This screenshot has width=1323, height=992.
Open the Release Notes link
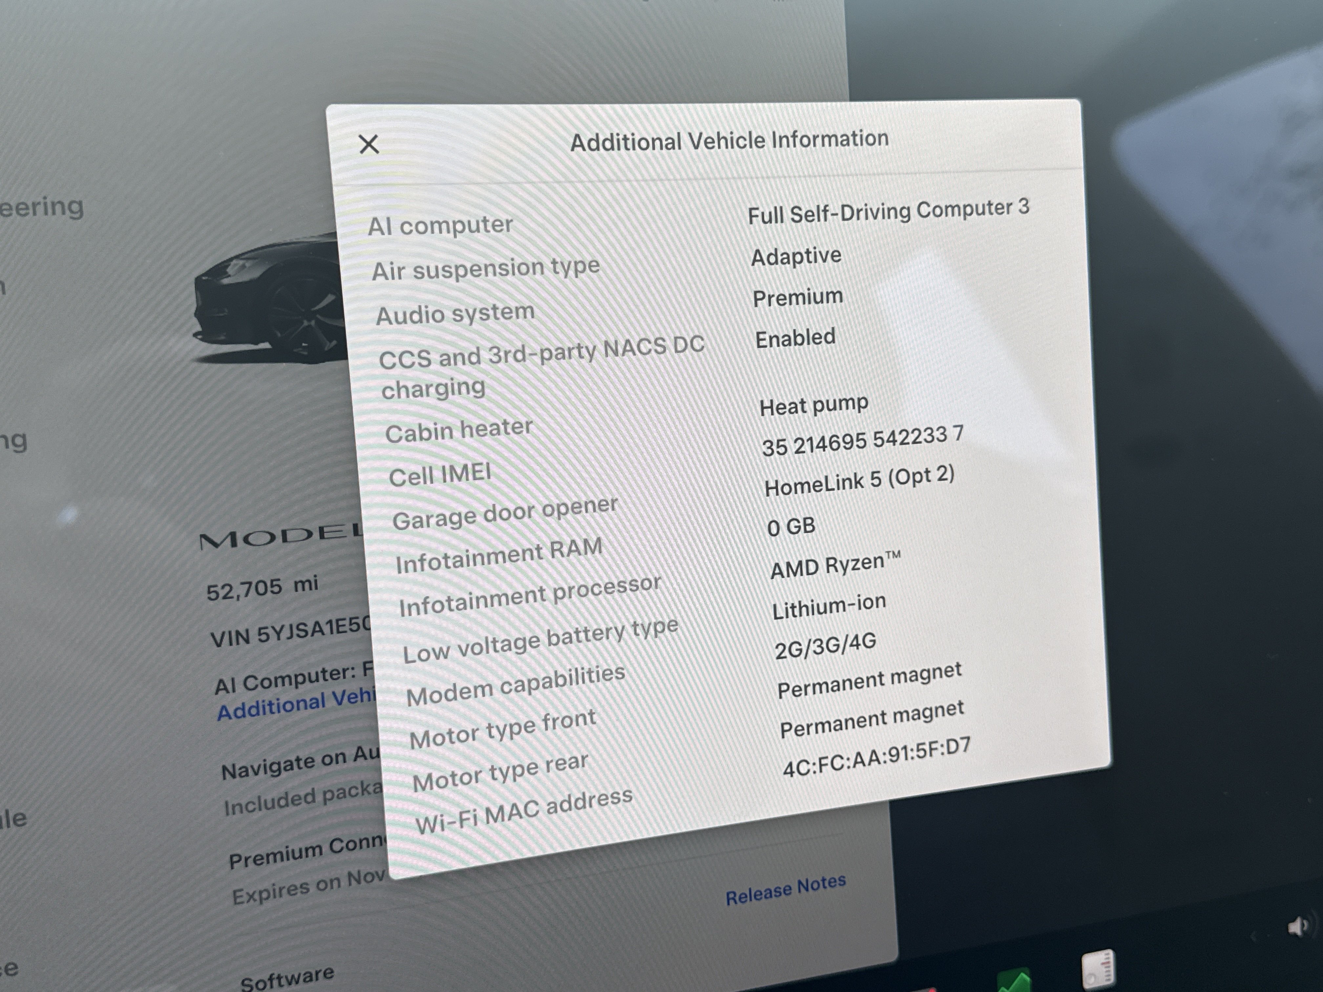pyautogui.click(x=785, y=889)
